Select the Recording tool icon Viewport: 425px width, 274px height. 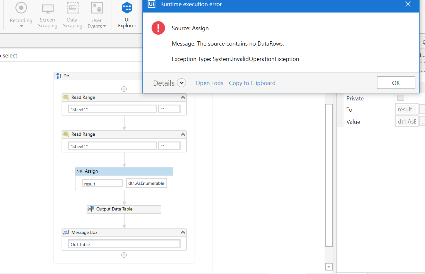coord(21,8)
